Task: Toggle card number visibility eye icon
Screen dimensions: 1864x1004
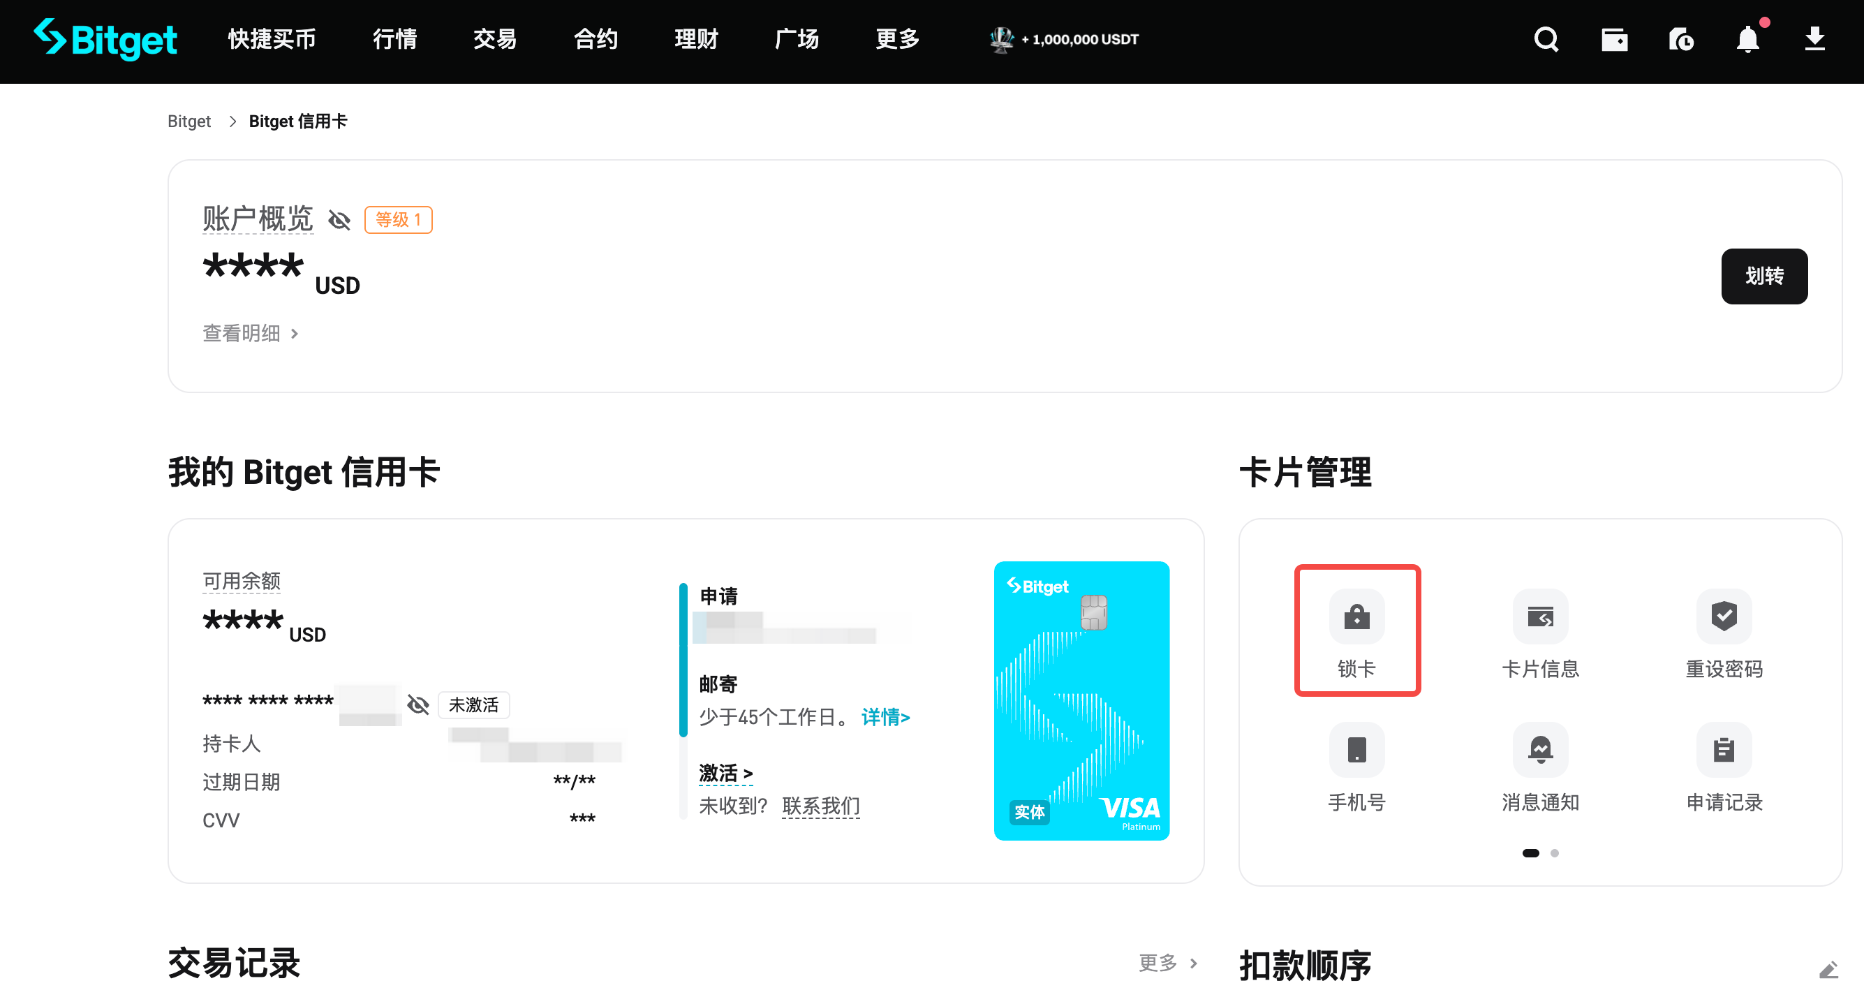Action: point(417,704)
